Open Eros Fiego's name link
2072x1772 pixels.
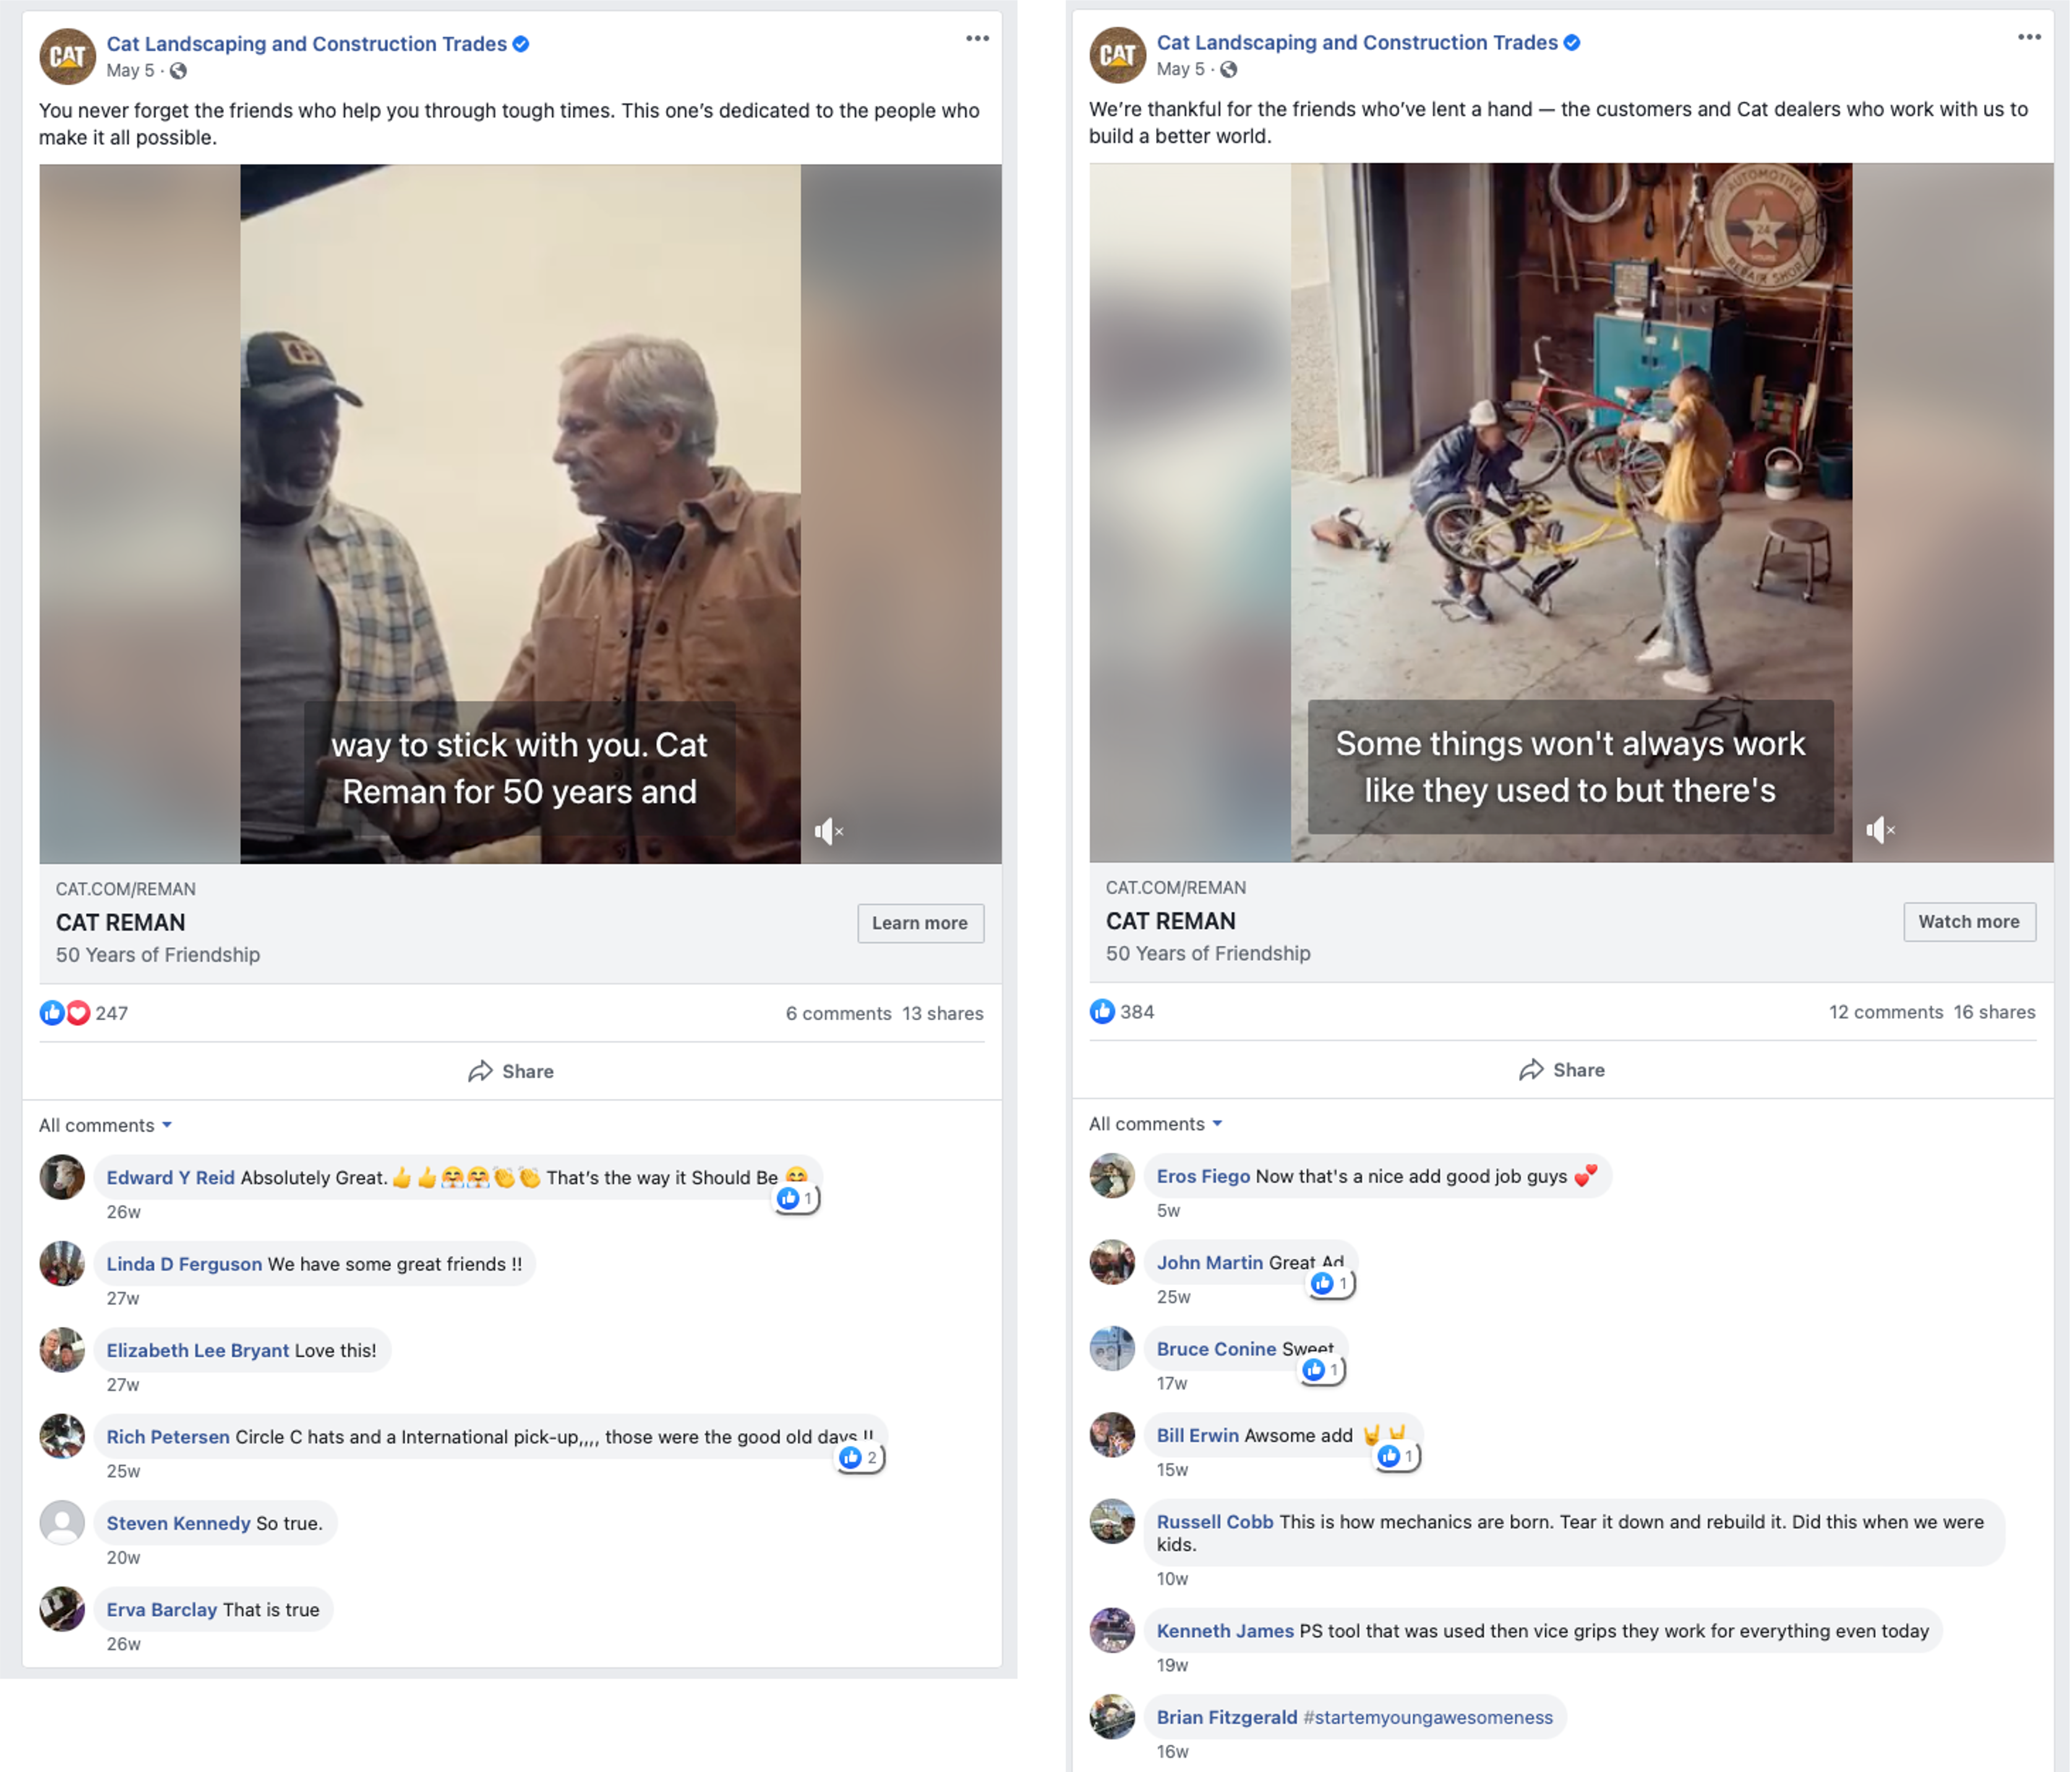1203,1177
